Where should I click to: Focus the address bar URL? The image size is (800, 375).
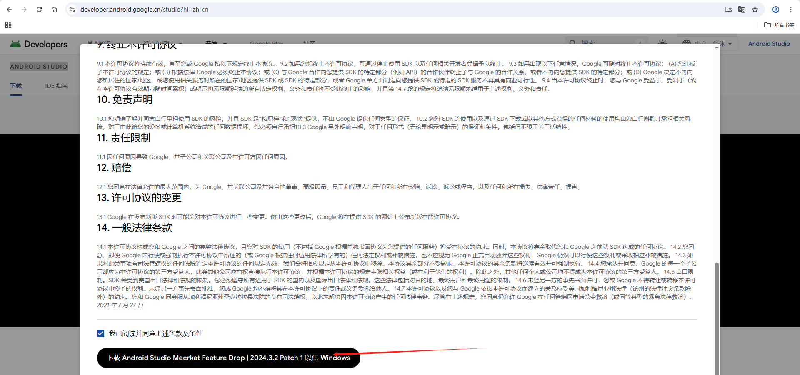click(x=144, y=10)
